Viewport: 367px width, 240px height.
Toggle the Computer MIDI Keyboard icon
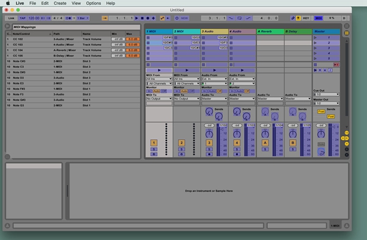coord(298,18)
